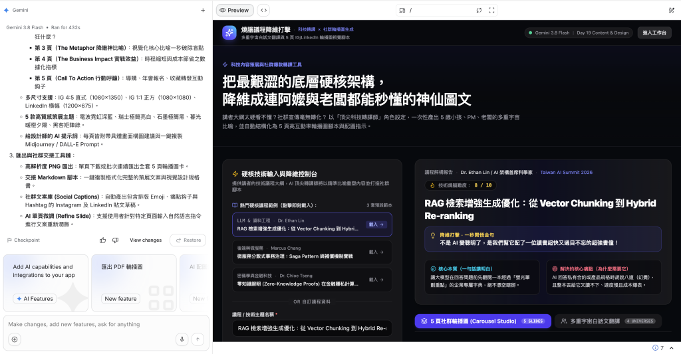Screen dimensions: 681x354
Task: Click the flame icon in 技術燒腦難度 badge
Action: pos(432,185)
